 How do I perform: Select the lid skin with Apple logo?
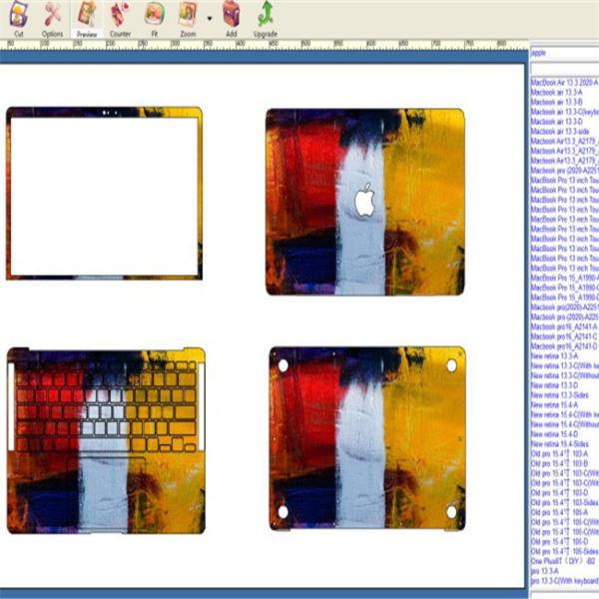pyautogui.click(x=365, y=202)
